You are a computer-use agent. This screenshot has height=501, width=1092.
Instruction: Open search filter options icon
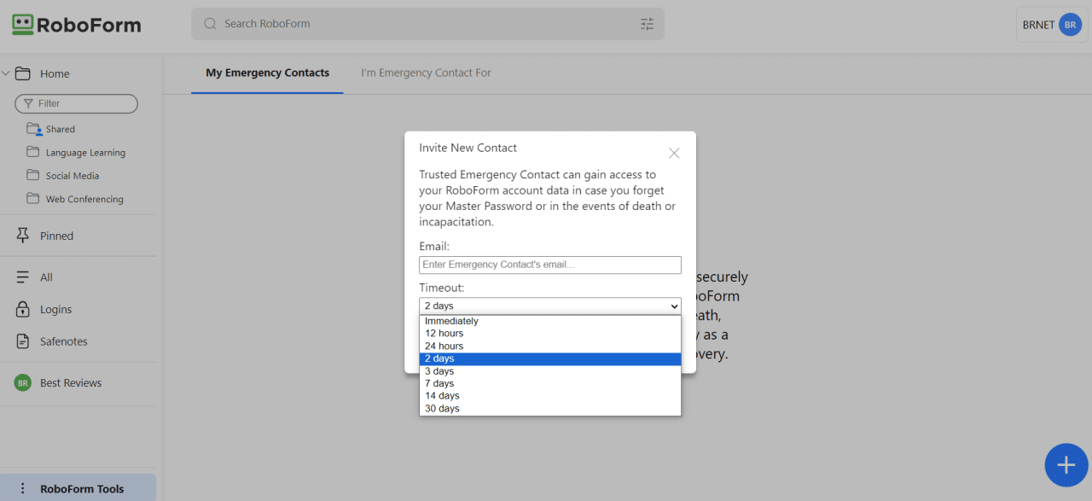[647, 24]
